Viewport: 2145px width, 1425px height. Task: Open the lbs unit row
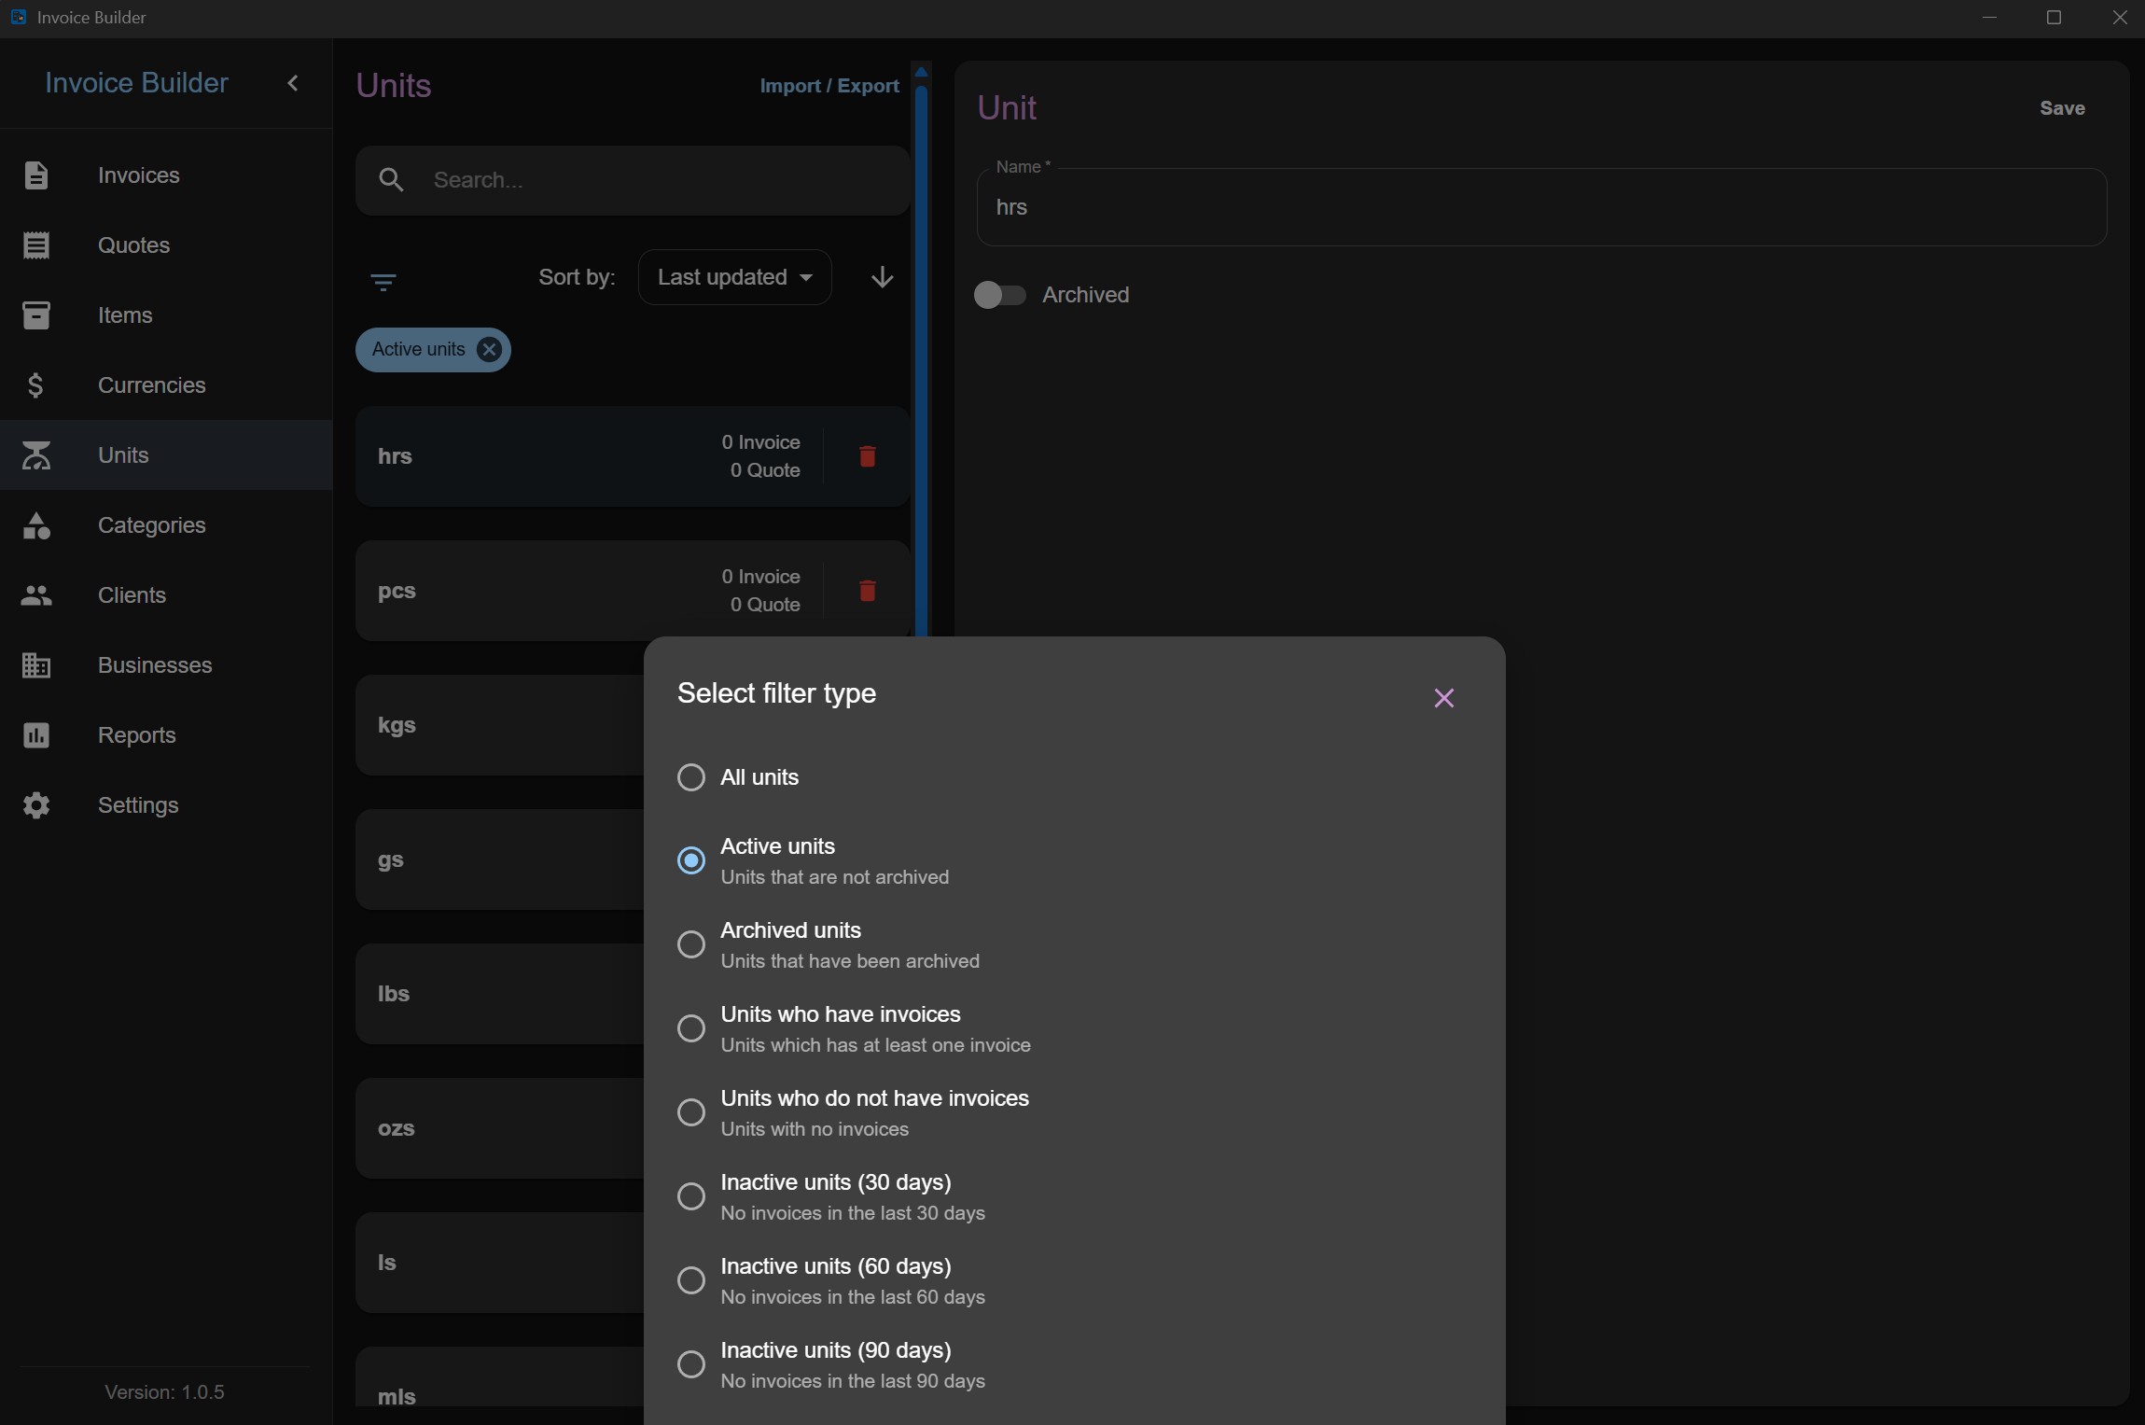499,994
